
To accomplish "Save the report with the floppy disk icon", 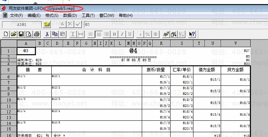I will pyautogui.click(x=21, y=34).
